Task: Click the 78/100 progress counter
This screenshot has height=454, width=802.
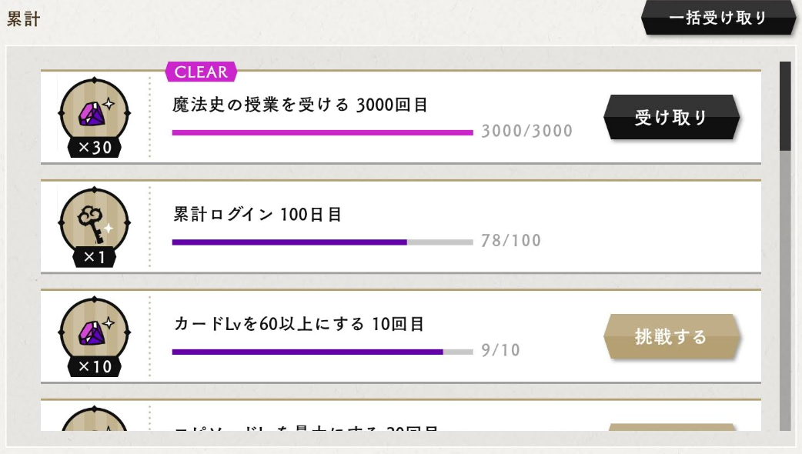Action: click(511, 241)
